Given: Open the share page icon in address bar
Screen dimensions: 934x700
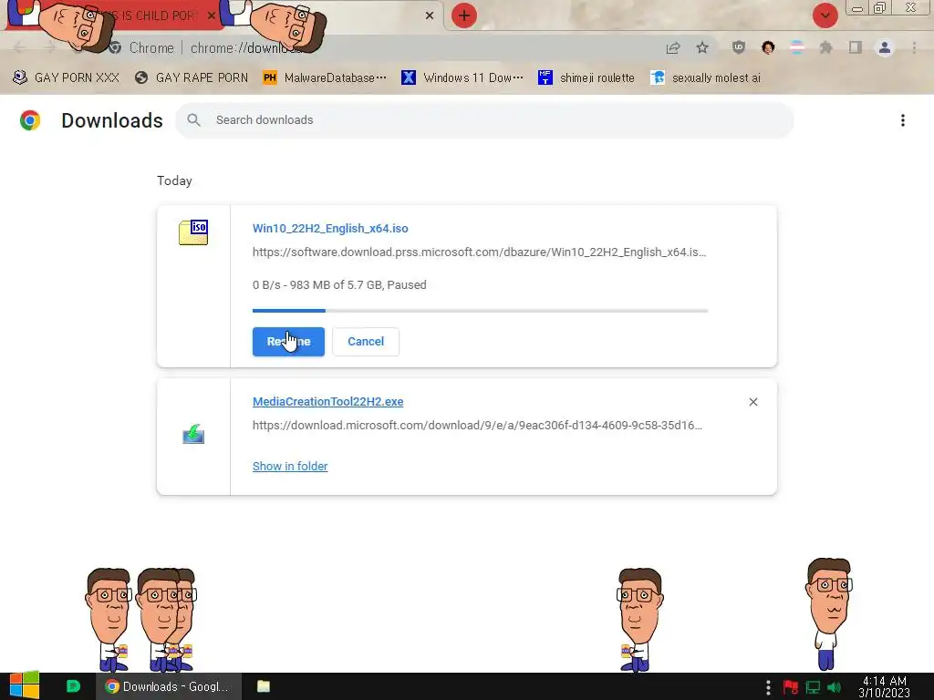Looking at the screenshot, I should pos(673,48).
